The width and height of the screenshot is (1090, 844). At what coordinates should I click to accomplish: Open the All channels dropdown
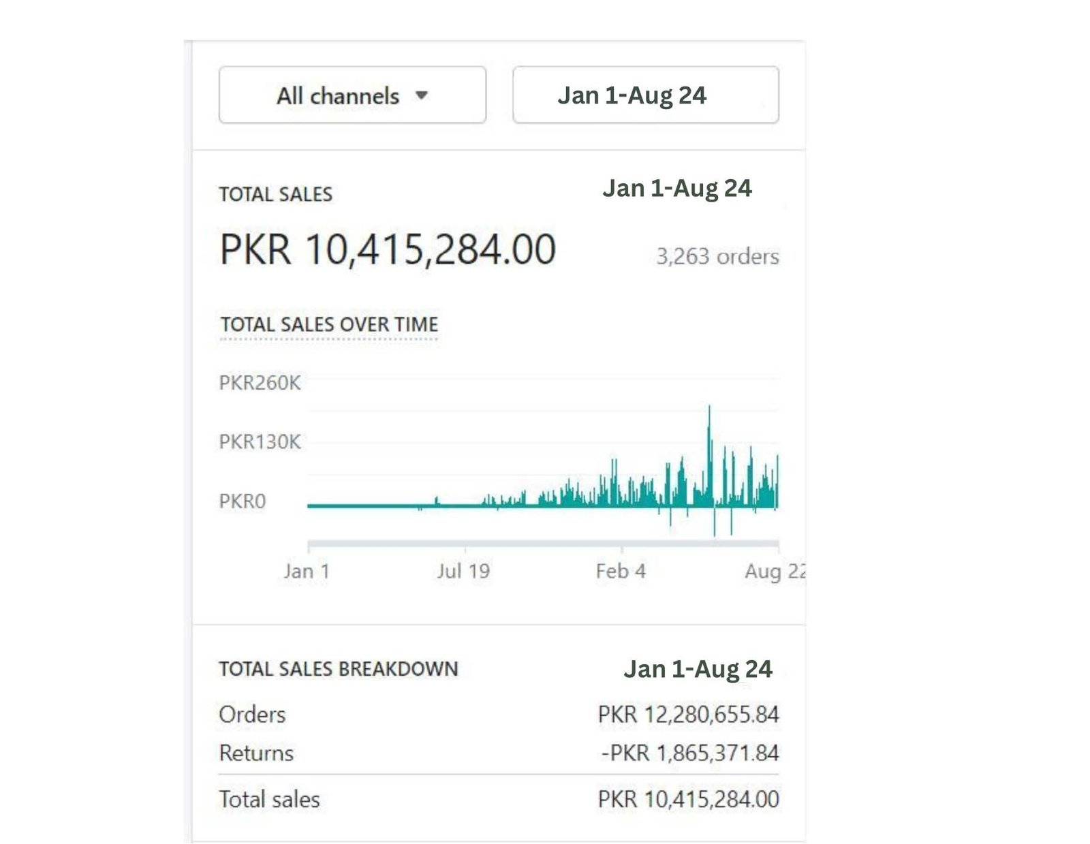pos(337,95)
